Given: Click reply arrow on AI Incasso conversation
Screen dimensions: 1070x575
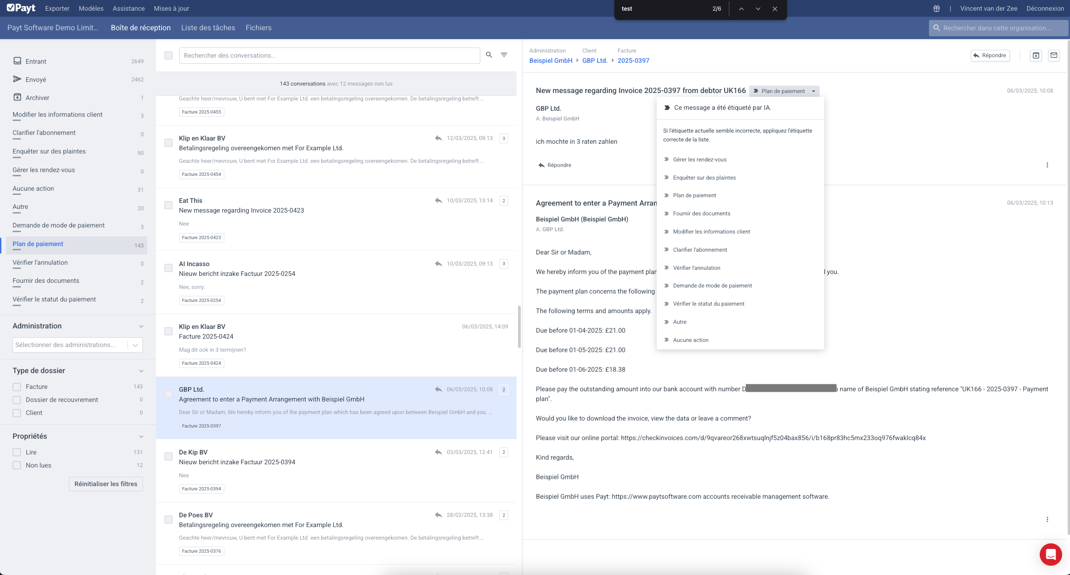Looking at the screenshot, I should click(x=438, y=264).
